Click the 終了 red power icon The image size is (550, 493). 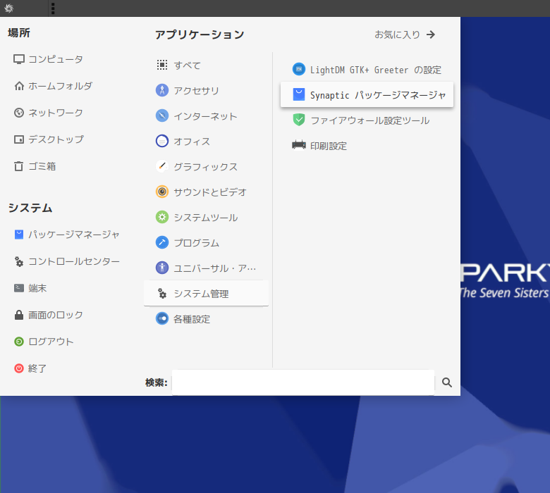tap(19, 368)
